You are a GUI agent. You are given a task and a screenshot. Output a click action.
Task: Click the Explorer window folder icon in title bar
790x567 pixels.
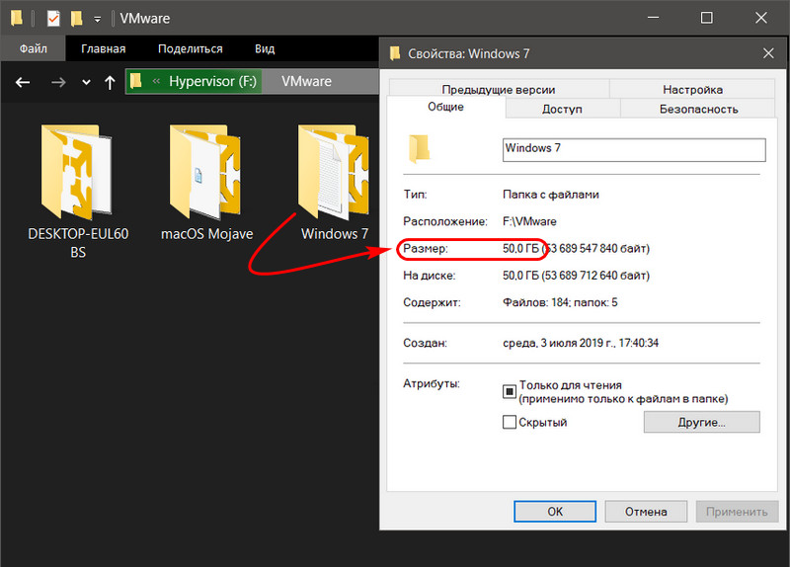coord(17,18)
